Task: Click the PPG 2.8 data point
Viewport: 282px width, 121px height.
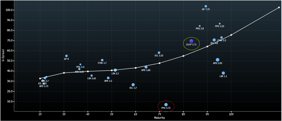Action: 200,26
